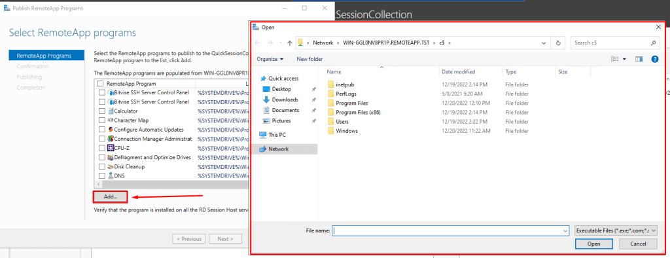Open the view options dropdown arrow
Screen dimensions: 670x258
pos(624,59)
